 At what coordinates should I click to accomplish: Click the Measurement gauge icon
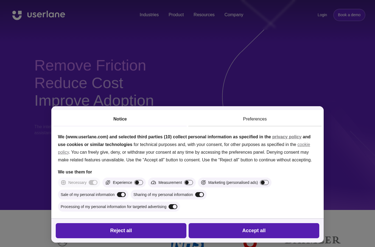click(x=153, y=183)
